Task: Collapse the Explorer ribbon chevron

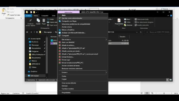Action: (x=168, y=16)
